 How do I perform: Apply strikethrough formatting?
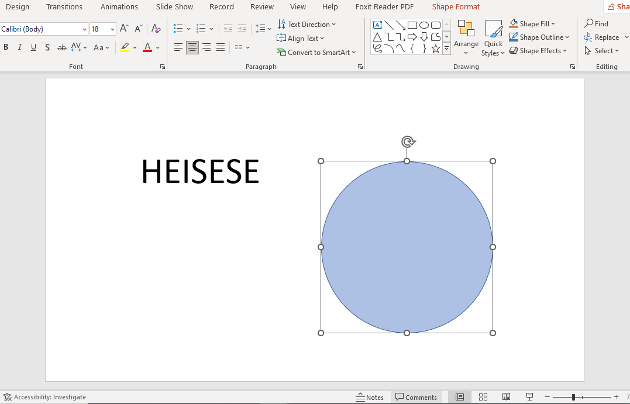(61, 47)
